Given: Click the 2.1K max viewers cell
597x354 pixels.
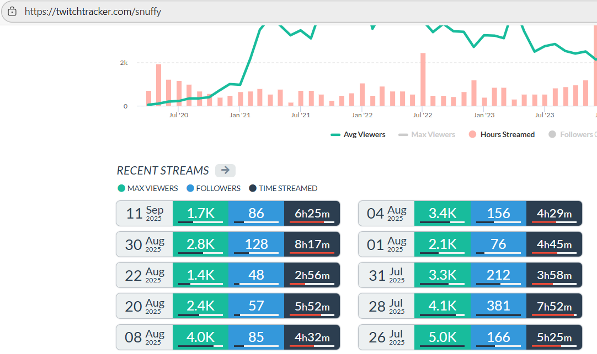Looking at the screenshot, I should [443, 244].
